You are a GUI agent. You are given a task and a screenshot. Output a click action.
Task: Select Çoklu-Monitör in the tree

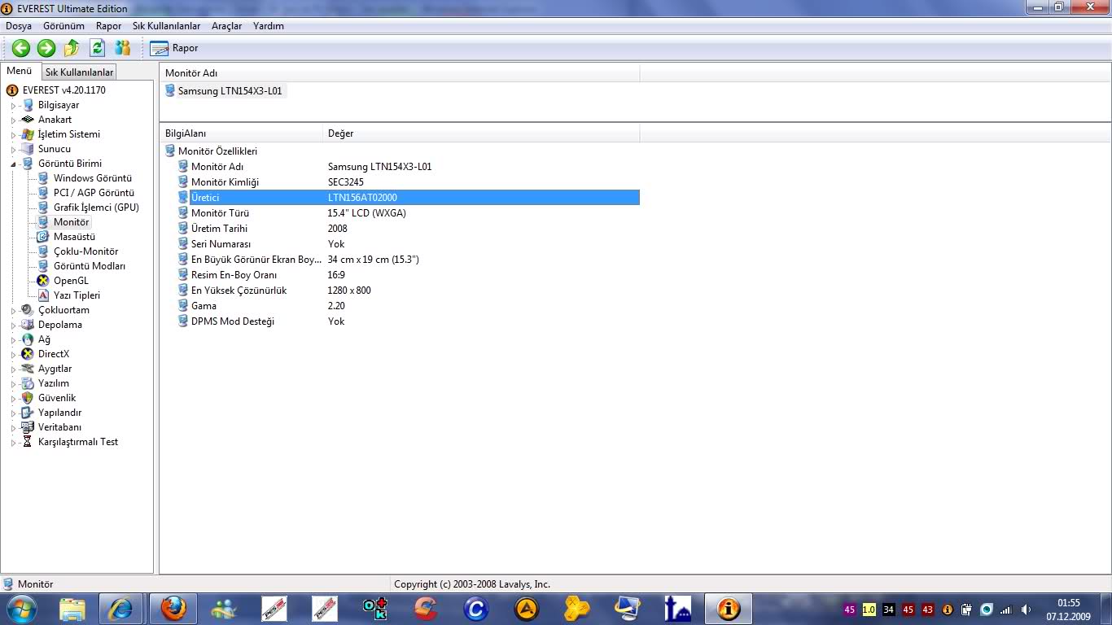pyautogui.click(x=85, y=251)
